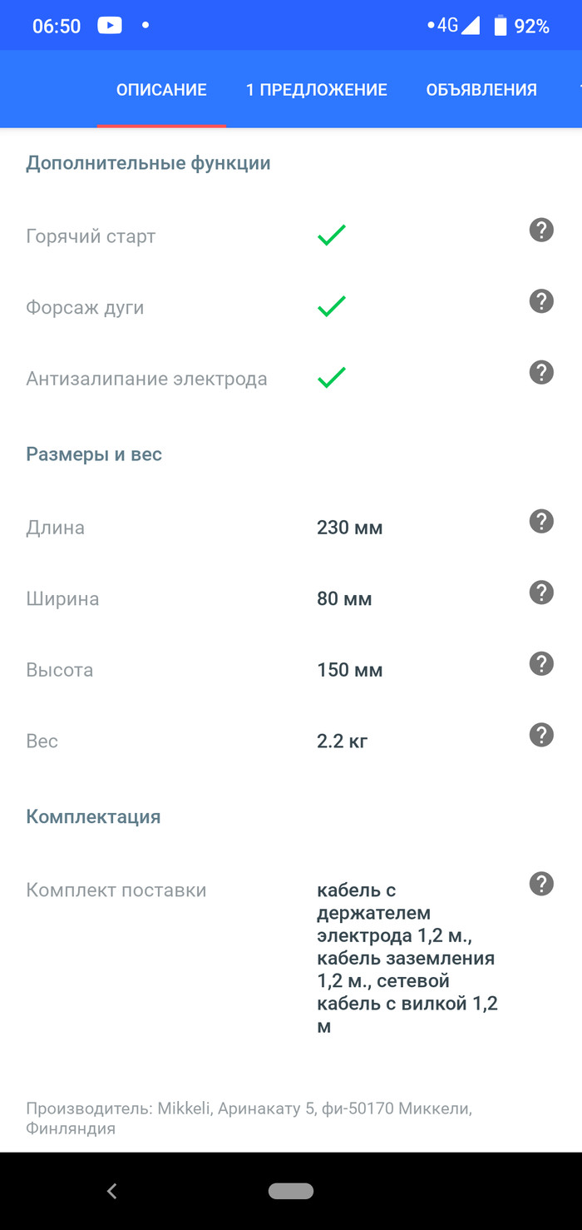Open the 1 предложение tab
This screenshot has width=582, height=1230.
(316, 90)
